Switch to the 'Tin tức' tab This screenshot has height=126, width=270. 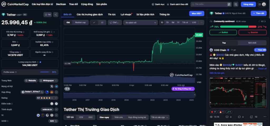[112, 14]
